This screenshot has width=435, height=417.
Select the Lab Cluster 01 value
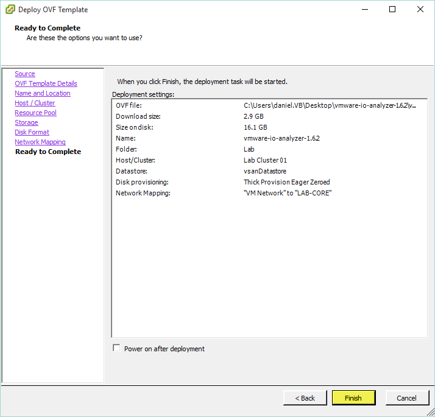tap(265, 160)
